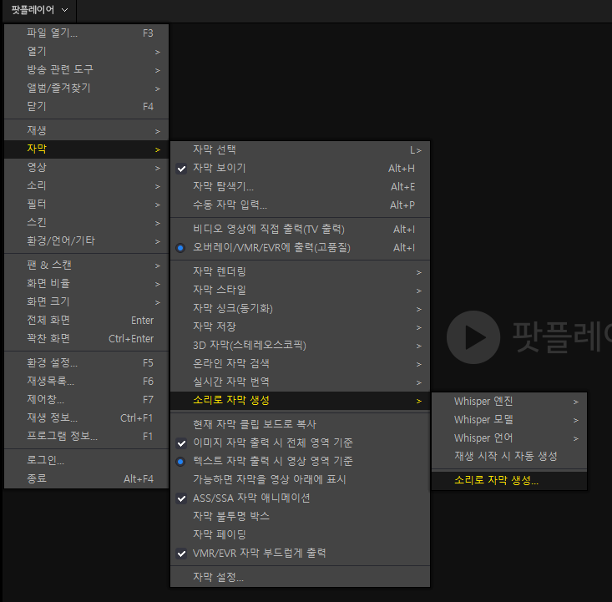The width and height of the screenshot is (612, 602).
Task: Toggle 재생 시작 시 자동 생성
Action: click(x=509, y=457)
